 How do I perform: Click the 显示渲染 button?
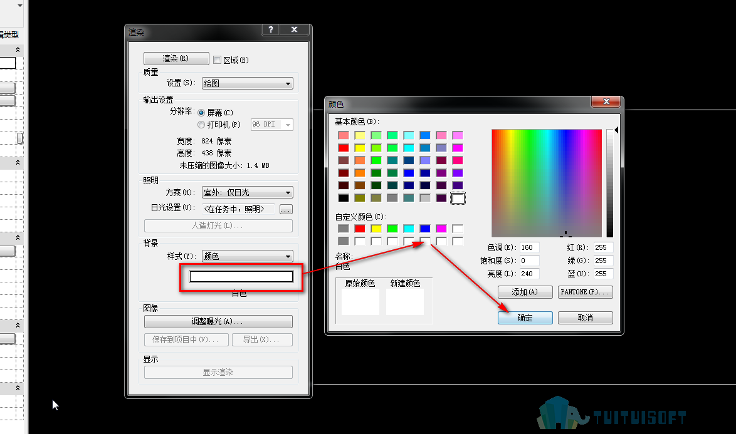point(218,372)
